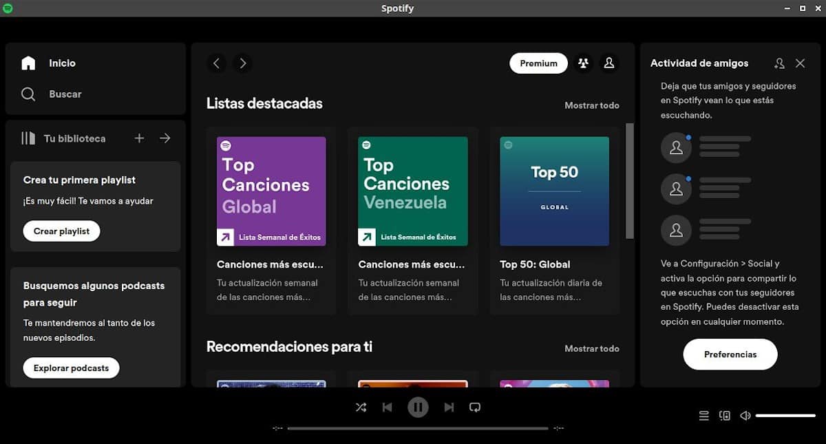Click the song progress bar
Viewport: 826px width, 444px height.
(418, 428)
